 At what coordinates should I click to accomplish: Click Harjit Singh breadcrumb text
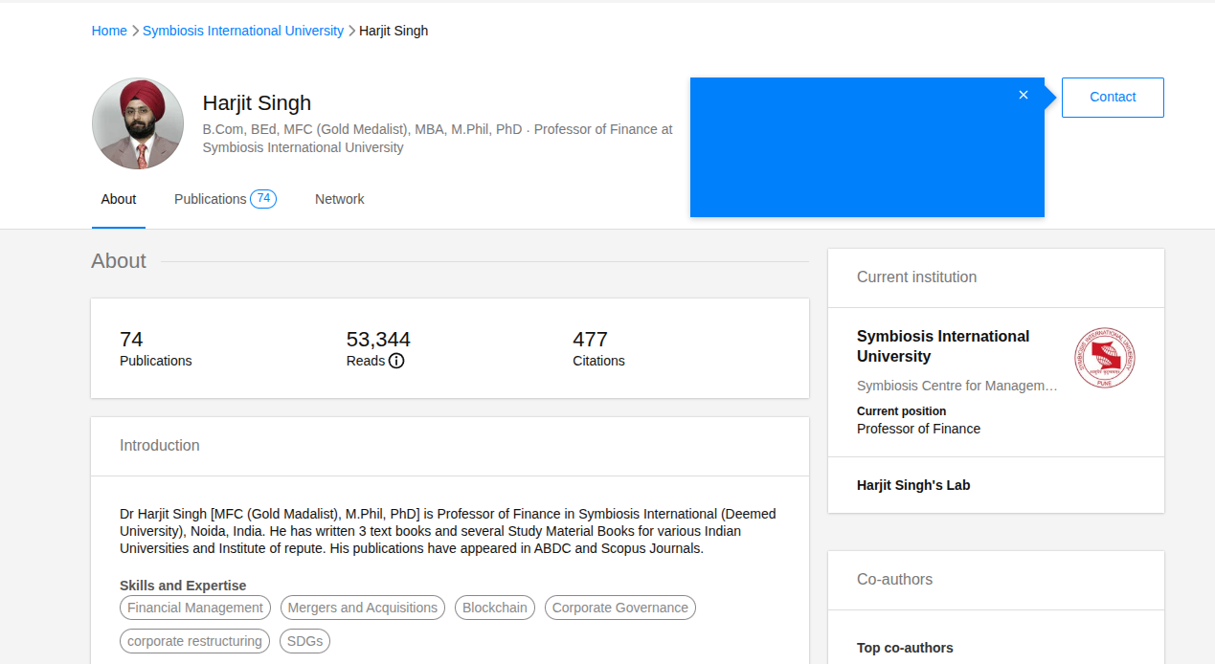click(x=394, y=31)
